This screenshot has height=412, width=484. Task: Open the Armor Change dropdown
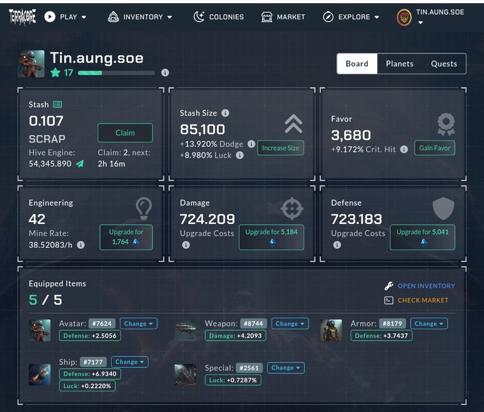(429, 324)
